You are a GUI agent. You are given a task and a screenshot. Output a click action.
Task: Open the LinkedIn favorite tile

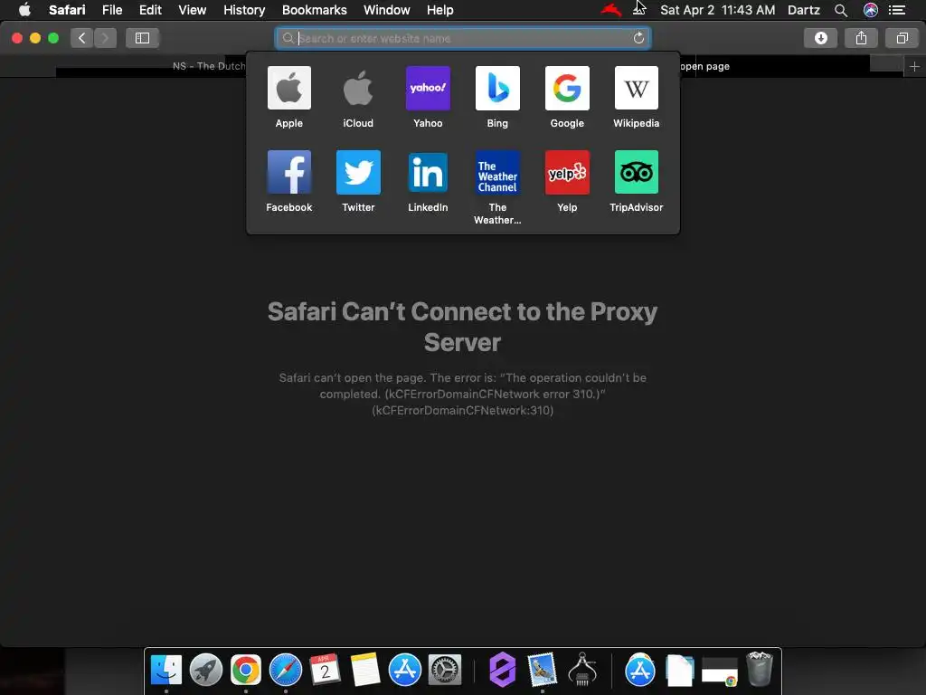pos(428,172)
